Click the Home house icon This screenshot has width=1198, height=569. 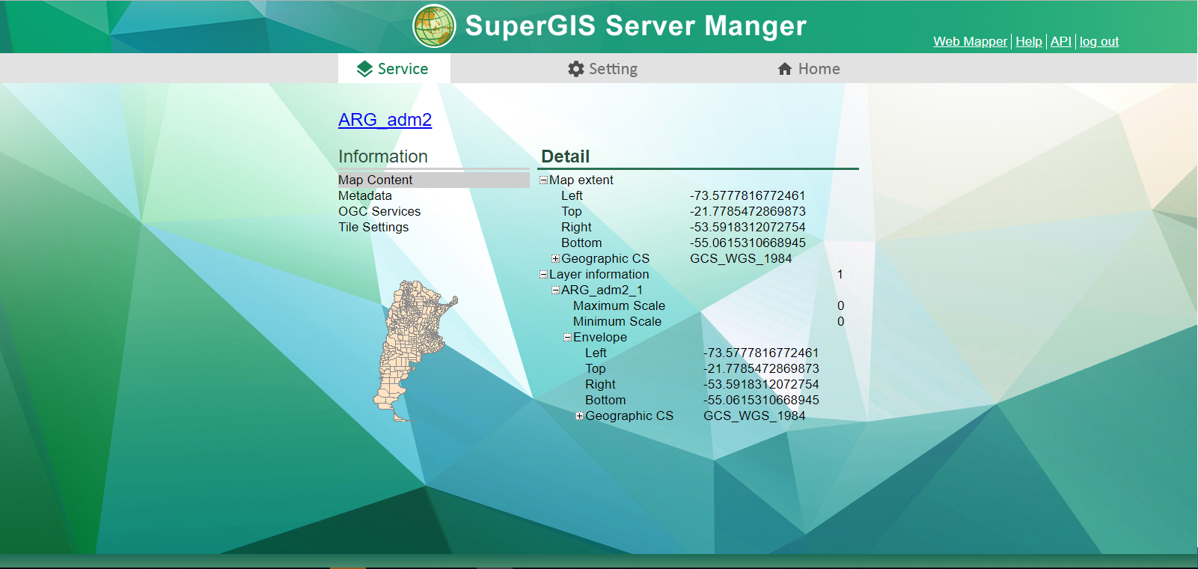point(785,69)
